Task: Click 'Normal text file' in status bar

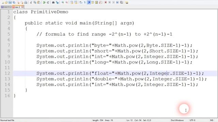Action: click(7, 120)
